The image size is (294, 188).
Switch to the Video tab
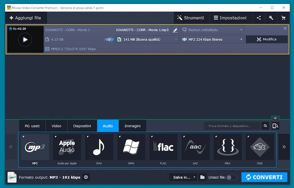click(x=56, y=126)
